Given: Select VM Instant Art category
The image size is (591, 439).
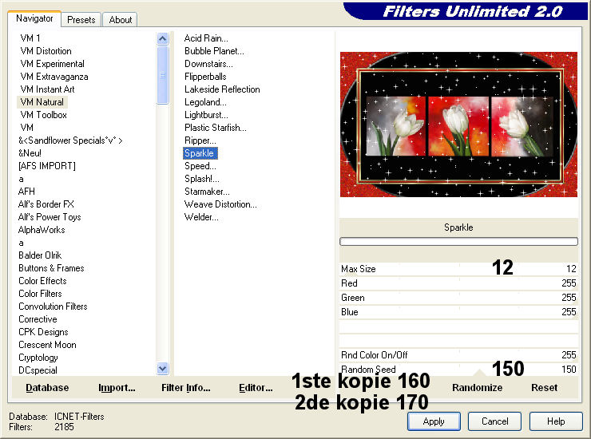Looking at the screenshot, I should (47, 89).
